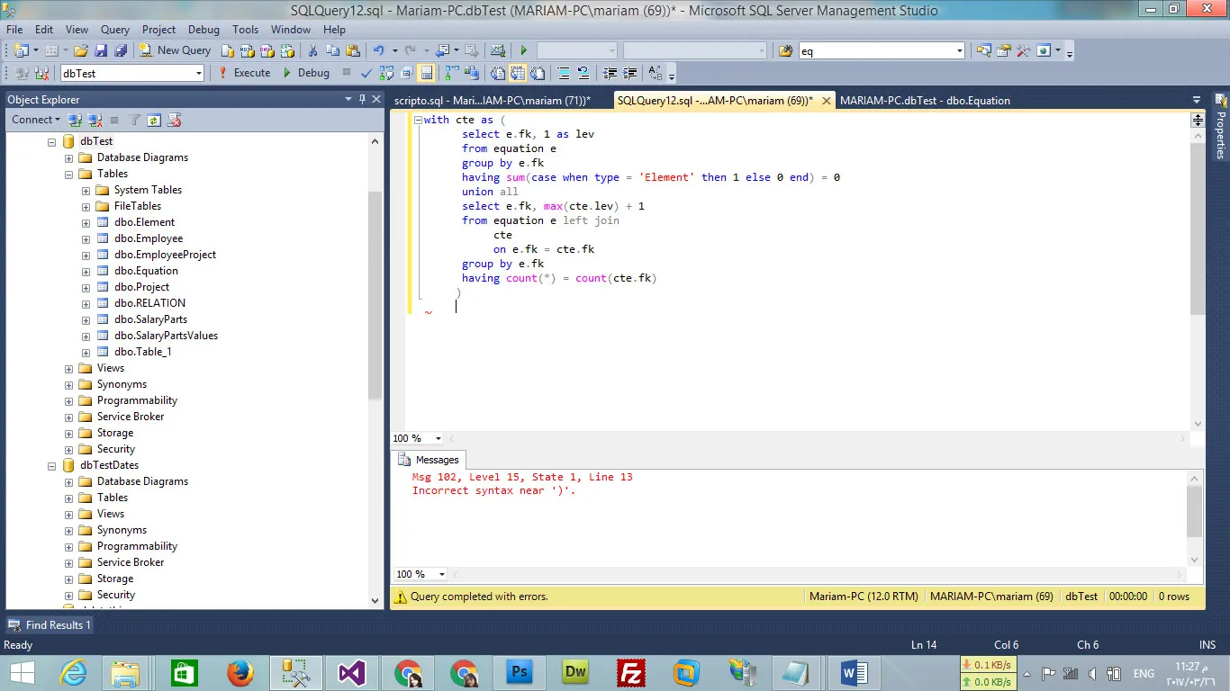Toggle IntelliSense Enabled in the toolbar
The image size is (1230, 691).
click(427, 73)
